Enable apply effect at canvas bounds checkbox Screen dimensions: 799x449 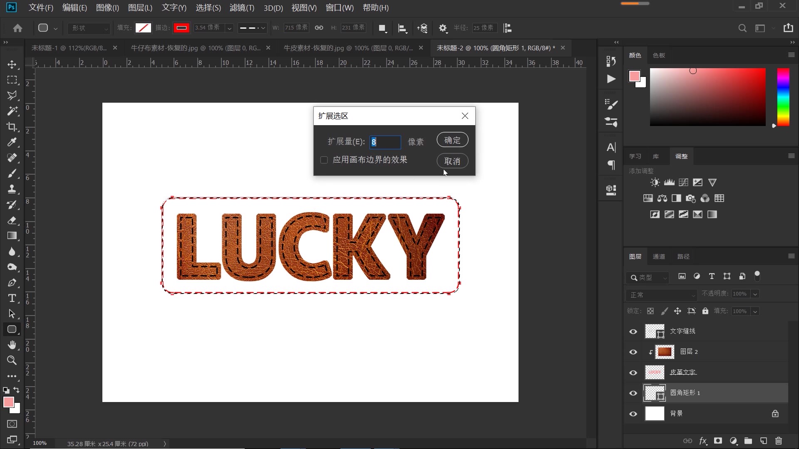pyautogui.click(x=324, y=160)
